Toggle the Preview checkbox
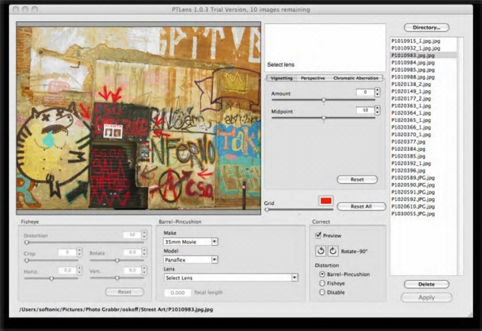The height and width of the screenshot is (331, 482). pyautogui.click(x=318, y=235)
